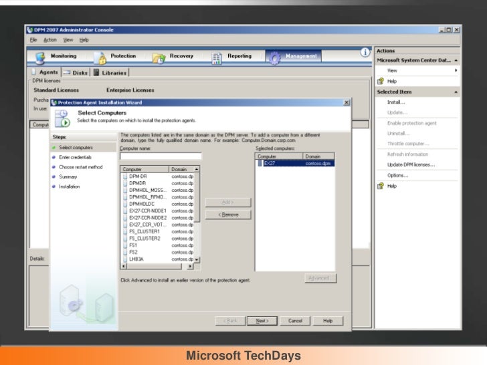
Task: Select the EX27 row domain cell
Action: pos(318,163)
